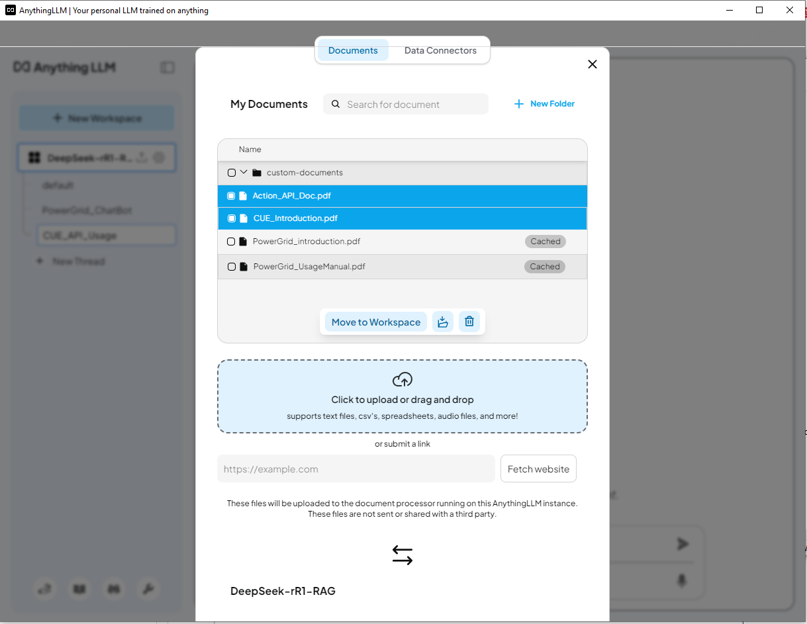Click the Fetch website button

pos(538,468)
